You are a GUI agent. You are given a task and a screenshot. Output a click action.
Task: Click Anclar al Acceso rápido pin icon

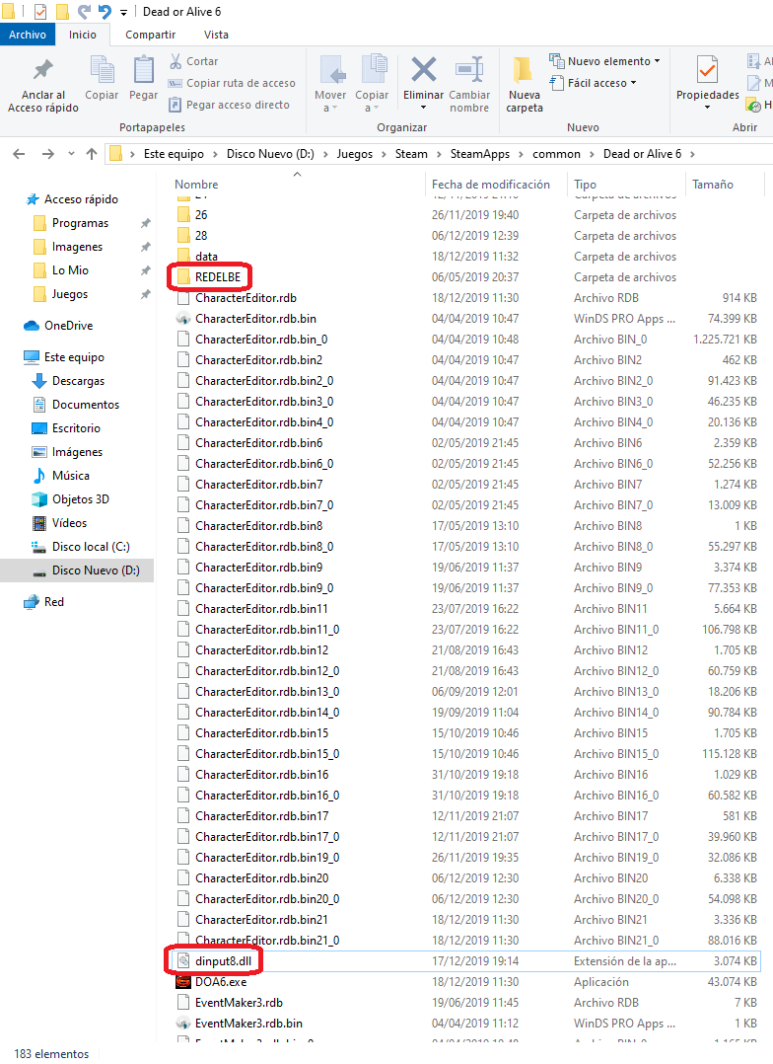[x=42, y=72]
